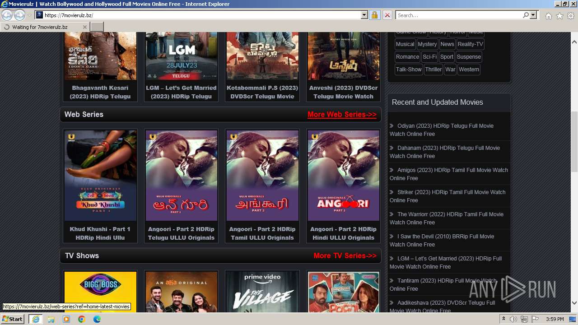Select the Reality-TV genre tag

click(470, 44)
